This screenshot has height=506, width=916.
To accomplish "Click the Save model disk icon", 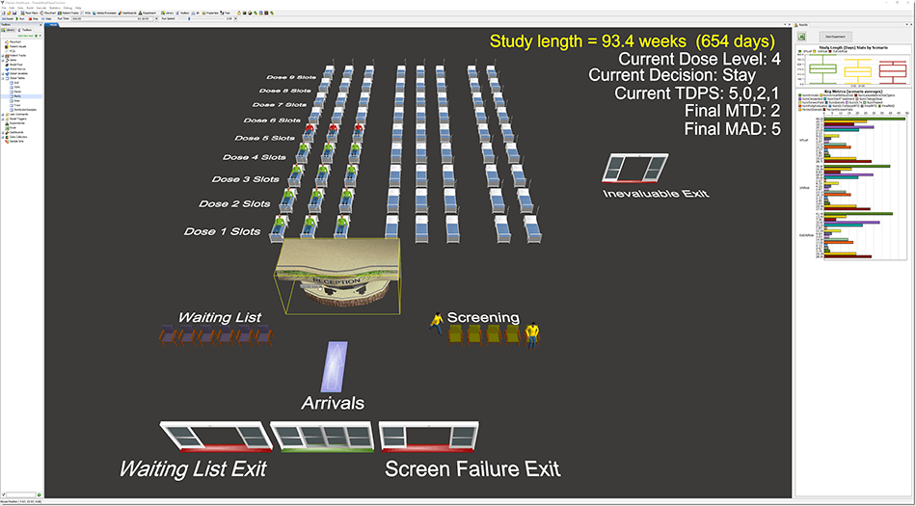I will click(14, 13).
